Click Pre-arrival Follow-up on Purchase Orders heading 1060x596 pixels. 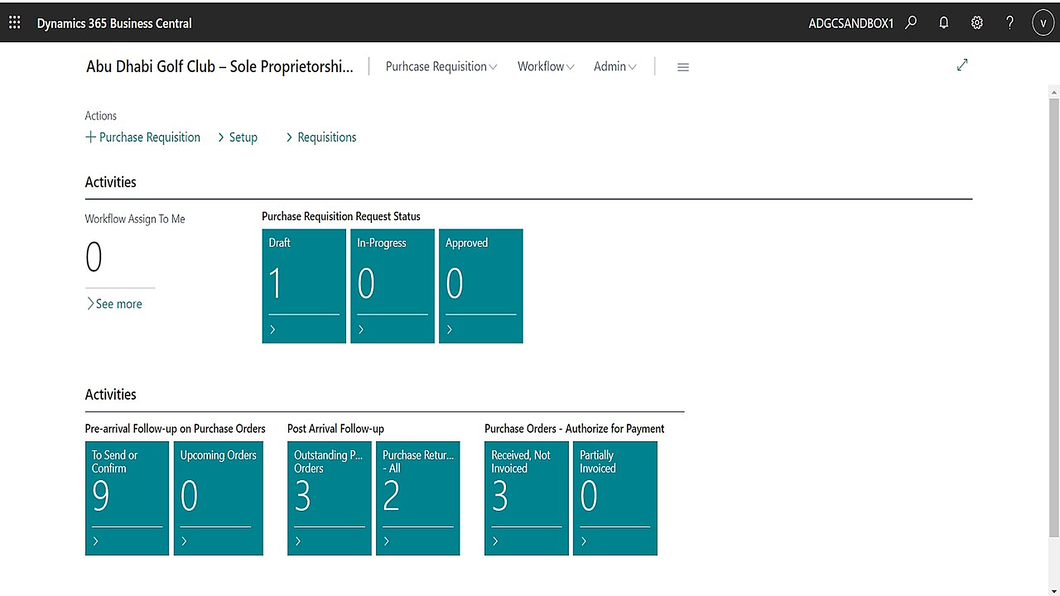coord(175,429)
